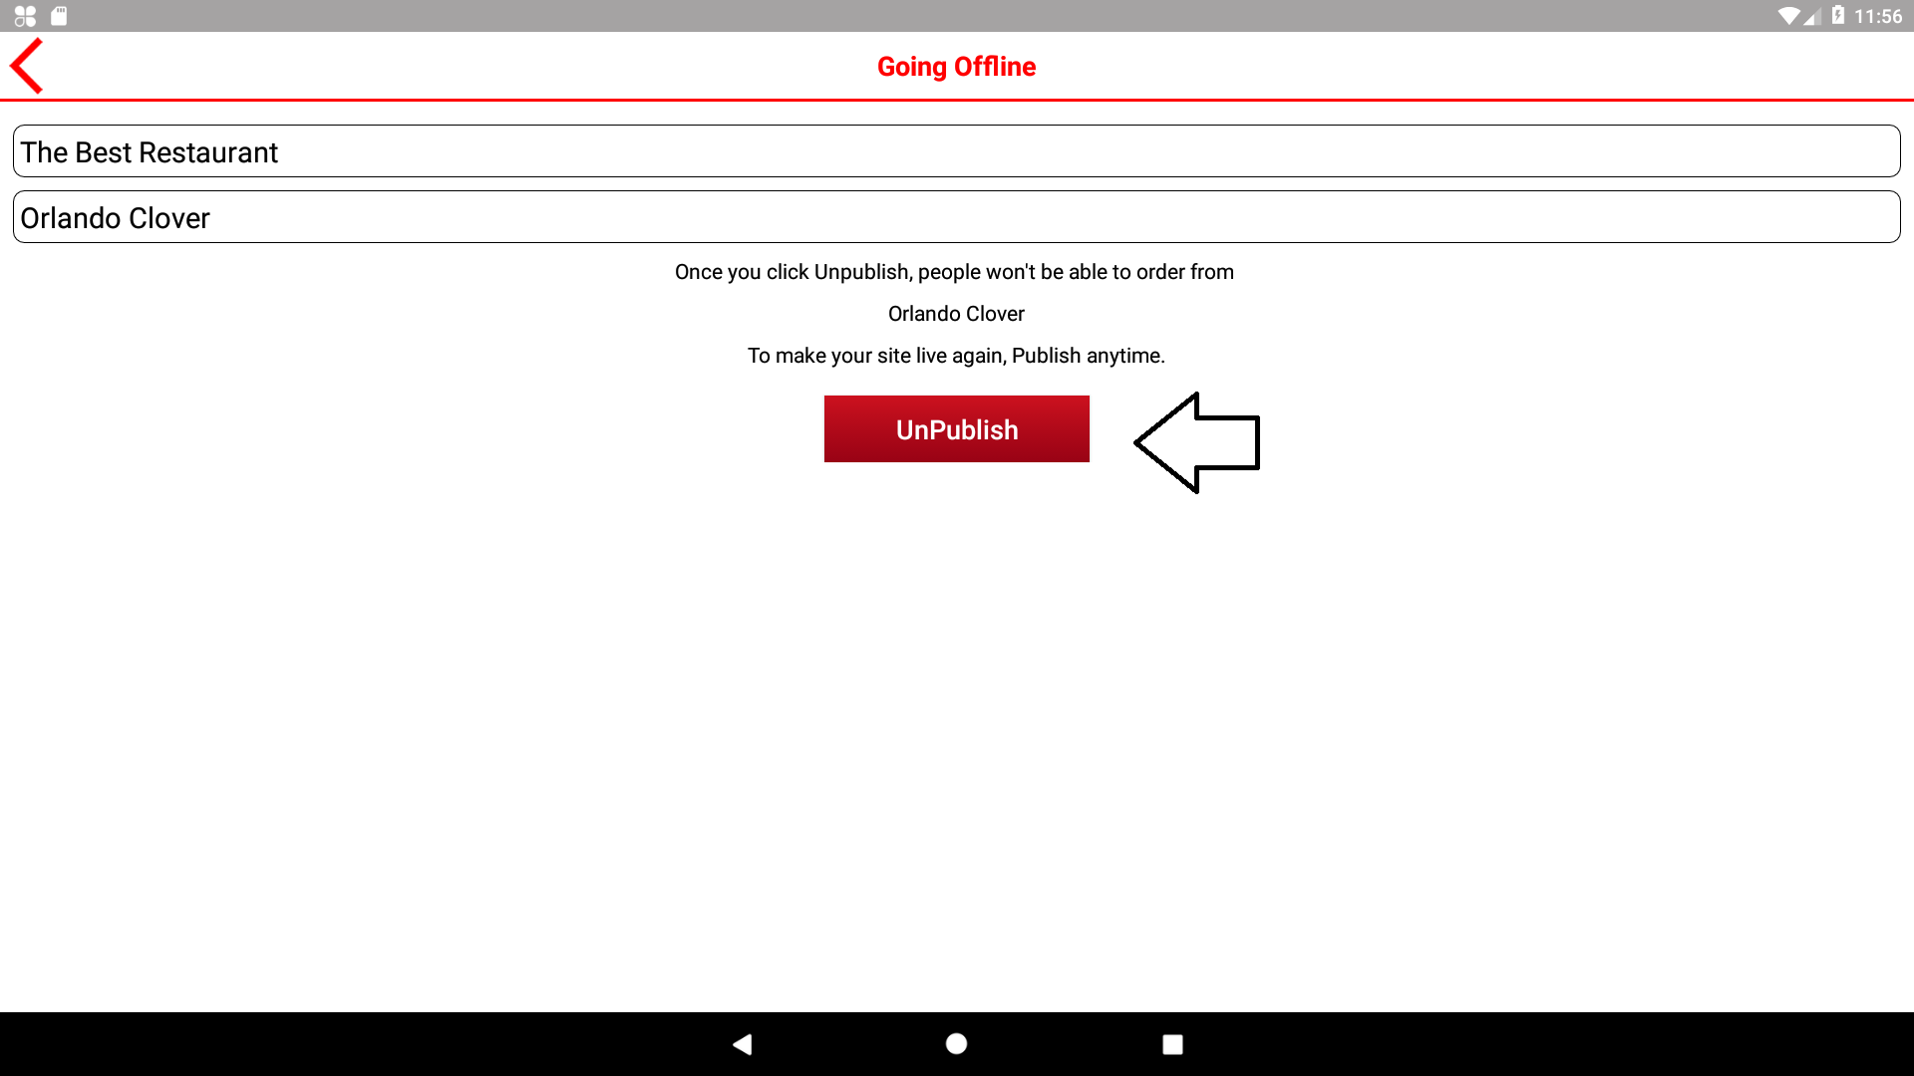This screenshot has width=1914, height=1076.
Task: Select the Orlando Clover field
Action: coord(956,217)
